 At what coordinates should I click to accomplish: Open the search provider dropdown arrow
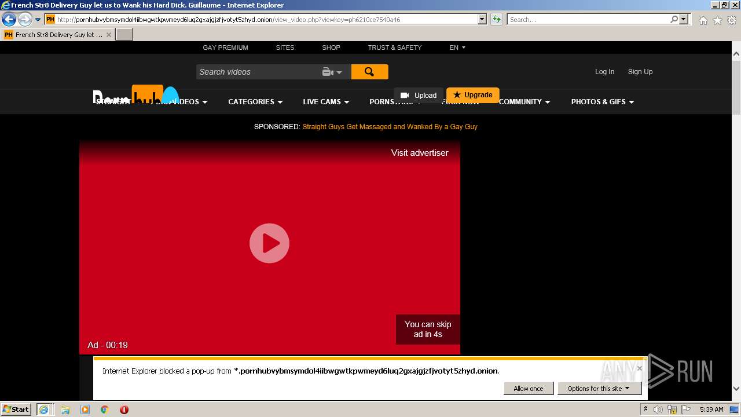click(684, 20)
